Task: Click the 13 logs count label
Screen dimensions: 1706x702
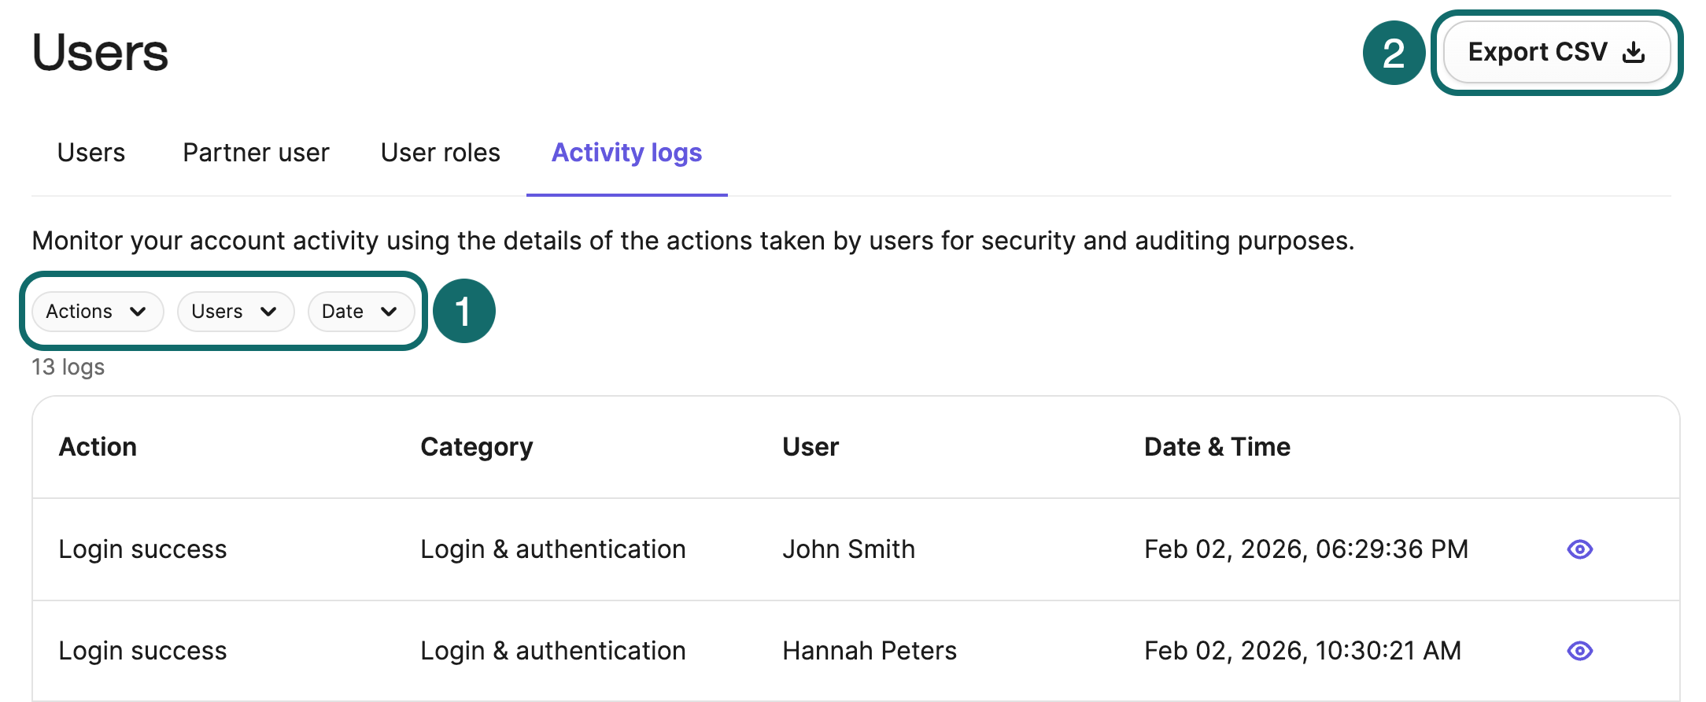Action: coord(68,368)
